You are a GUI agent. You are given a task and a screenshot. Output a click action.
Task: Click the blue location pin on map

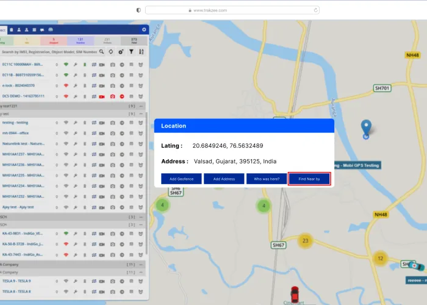coord(366,128)
